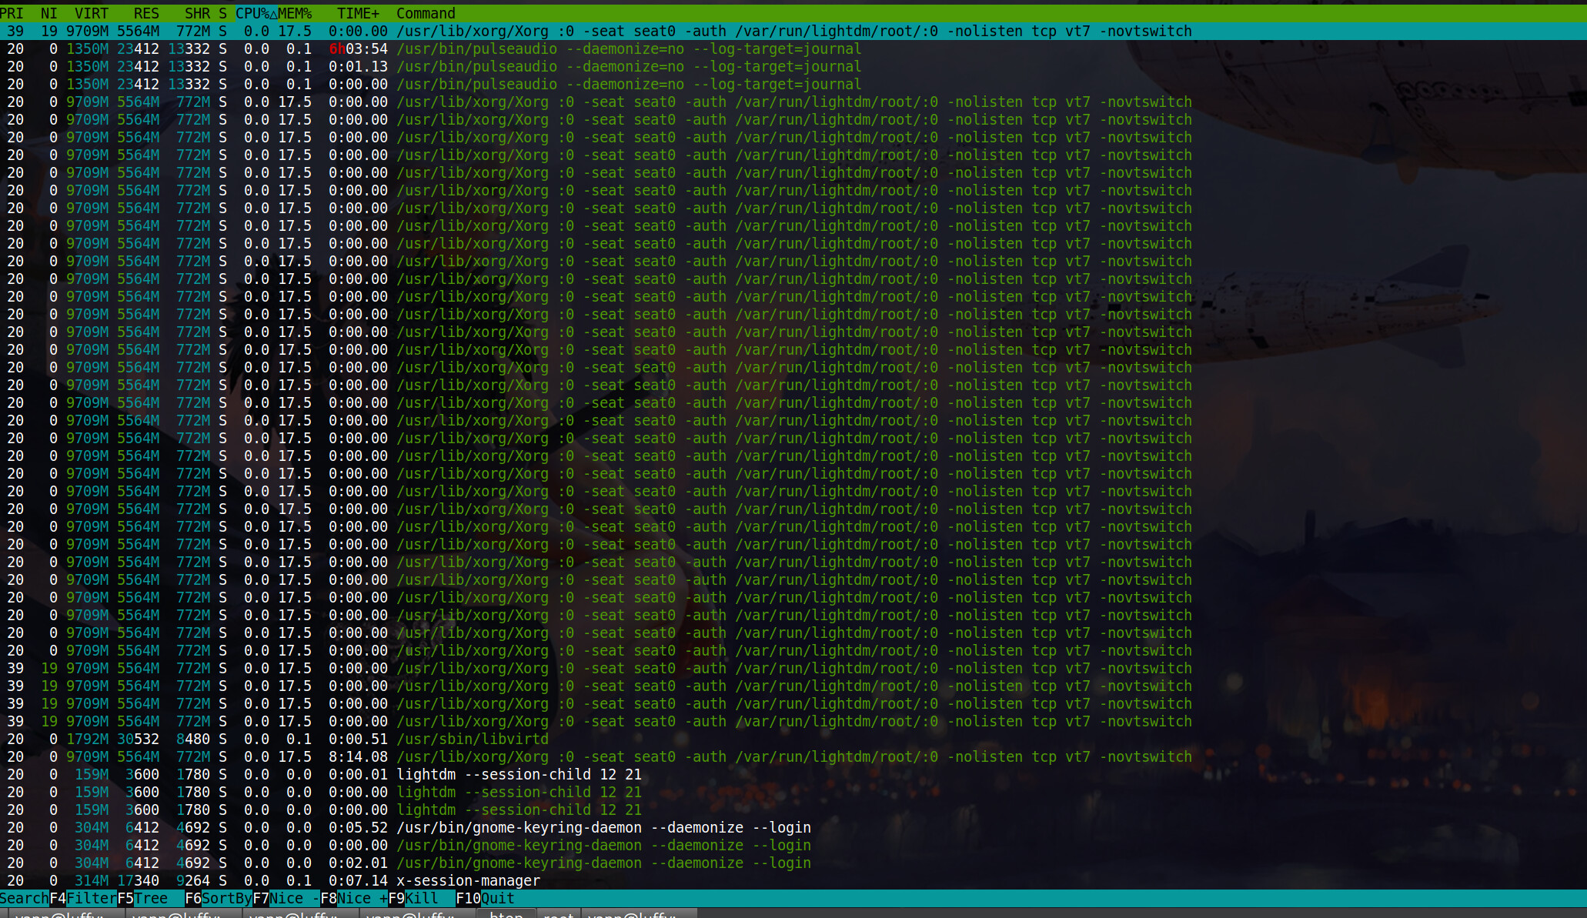Click the 314M VIRT value of x-session-manager

coord(92,880)
